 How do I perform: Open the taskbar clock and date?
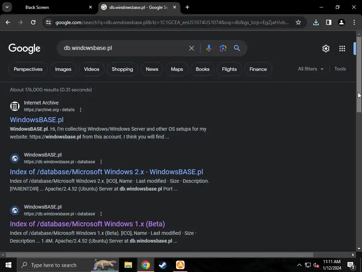pos(332,265)
